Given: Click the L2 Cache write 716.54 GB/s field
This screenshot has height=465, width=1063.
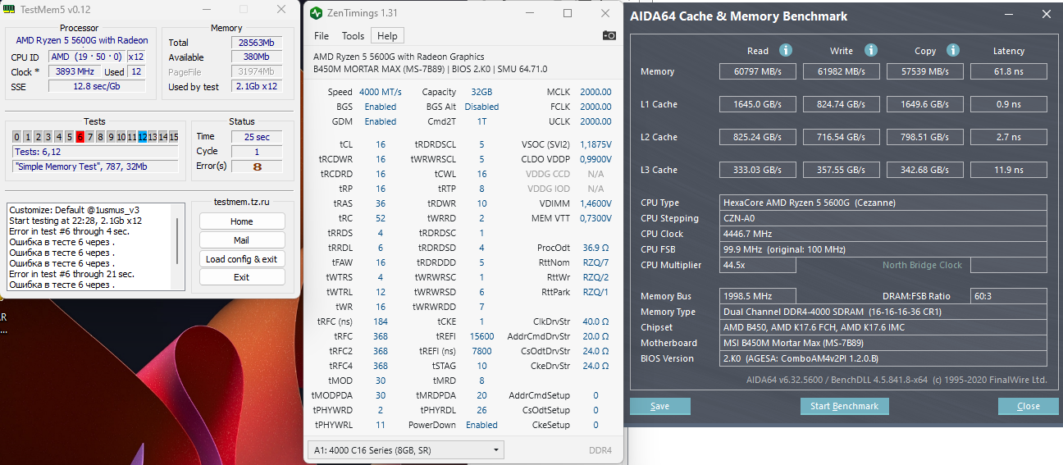Looking at the screenshot, I should (x=842, y=137).
